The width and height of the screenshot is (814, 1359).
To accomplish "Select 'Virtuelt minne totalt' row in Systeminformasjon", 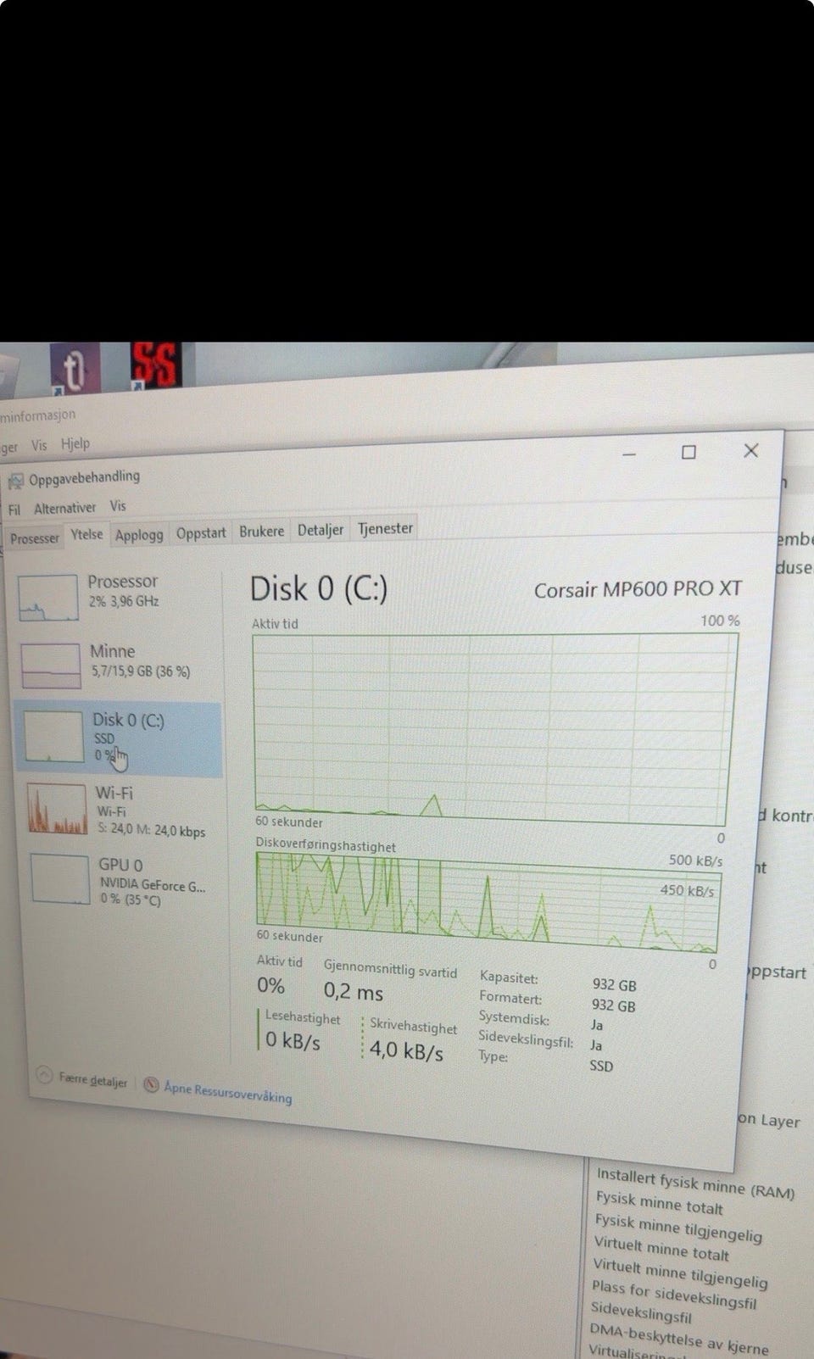I will click(x=661, y=1249).
